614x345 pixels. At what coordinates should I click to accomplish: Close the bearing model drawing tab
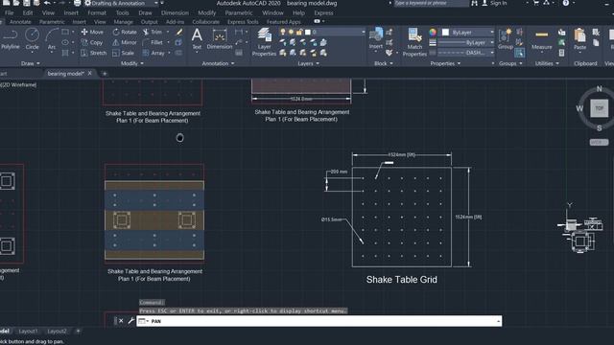point(89,73)
